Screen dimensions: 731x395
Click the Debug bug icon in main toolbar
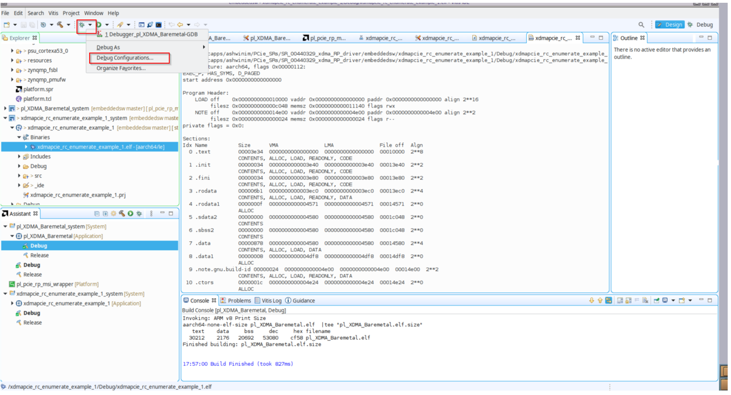[x=82, y=25]
